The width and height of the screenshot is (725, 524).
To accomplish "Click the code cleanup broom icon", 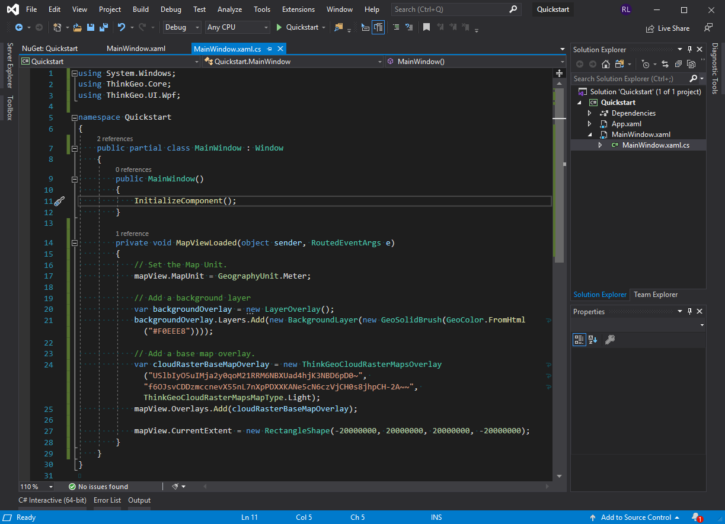I will click(x=175, y=487).
